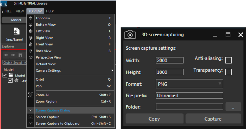Enable the Transparency checkbox
This screenshot has width=246, height=129.
pyautogui.click(x=228, y=72)
